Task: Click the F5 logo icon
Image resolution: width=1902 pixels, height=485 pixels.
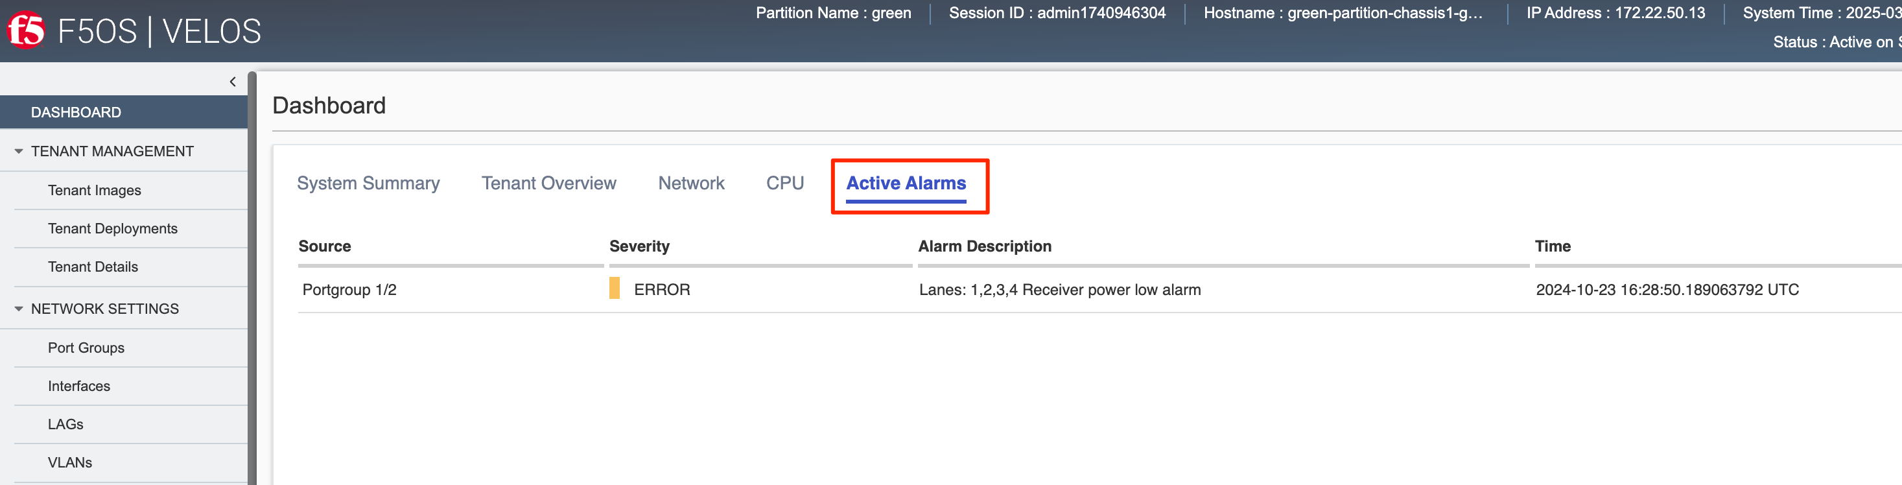Action: (x=26, y=30)
